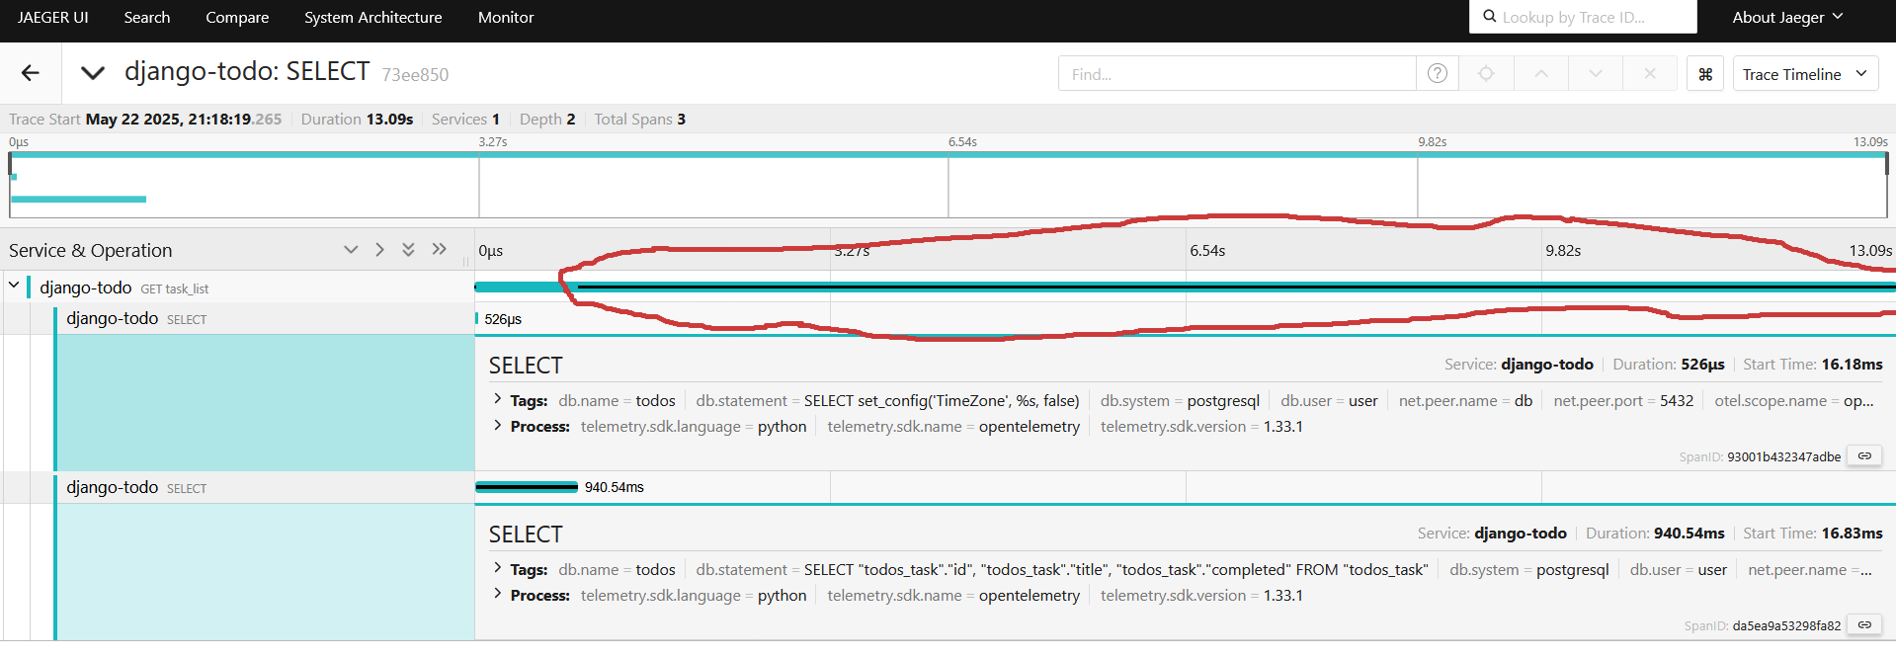This screenshot has height=658, width=1896.
Task: Select the django-todo SELECT 526µs span row
Action: [x=237, y=318]
